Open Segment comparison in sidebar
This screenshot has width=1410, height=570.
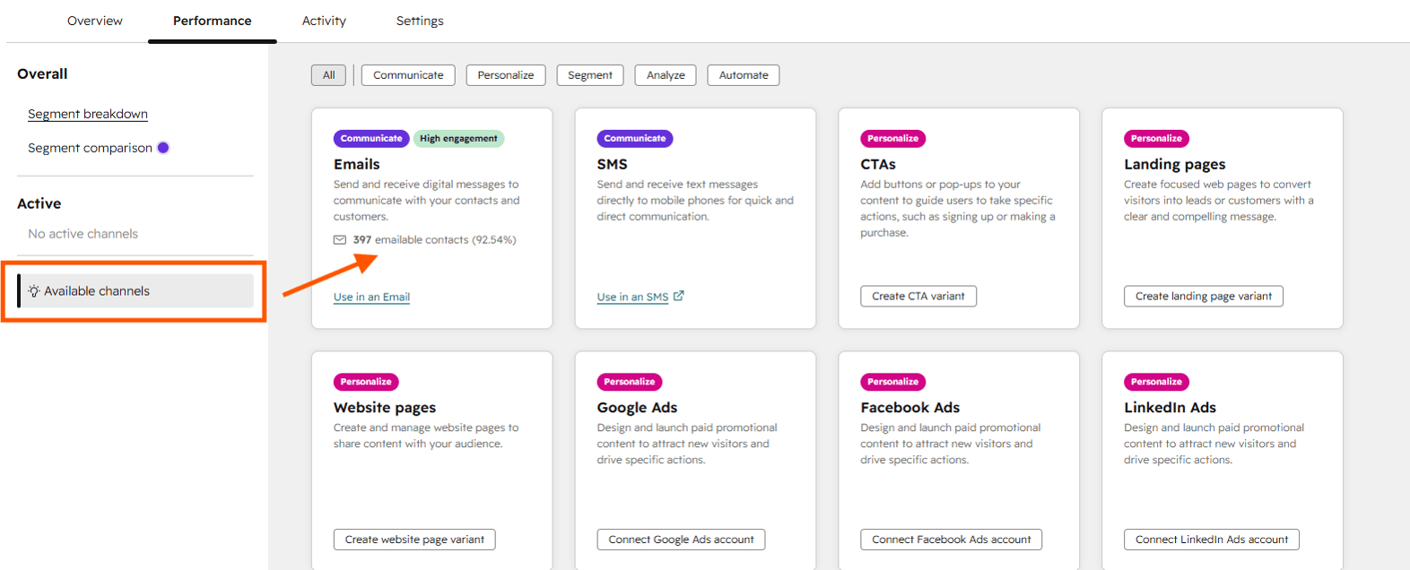coord(90,148)
